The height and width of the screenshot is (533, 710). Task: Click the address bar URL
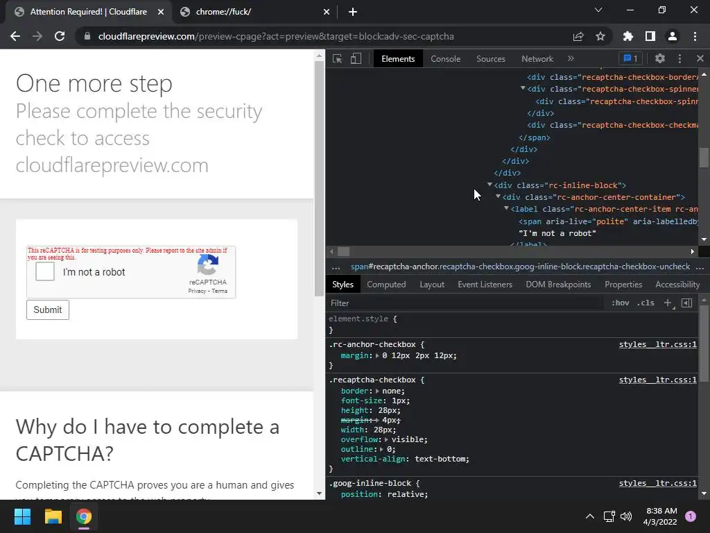click(x=276, y=36)
